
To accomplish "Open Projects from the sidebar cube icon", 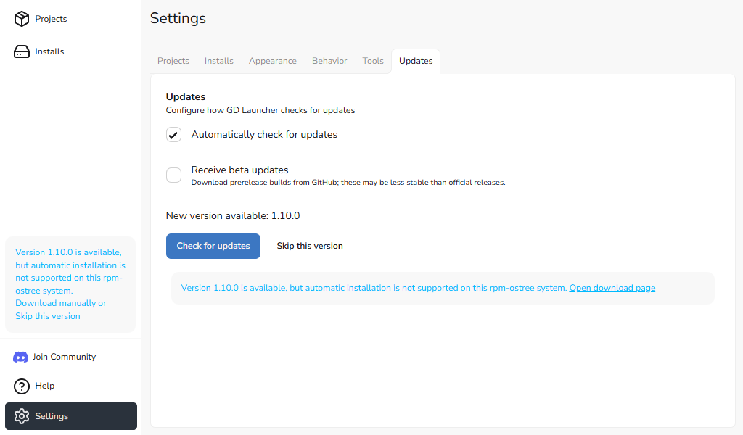I will [22, 19].
